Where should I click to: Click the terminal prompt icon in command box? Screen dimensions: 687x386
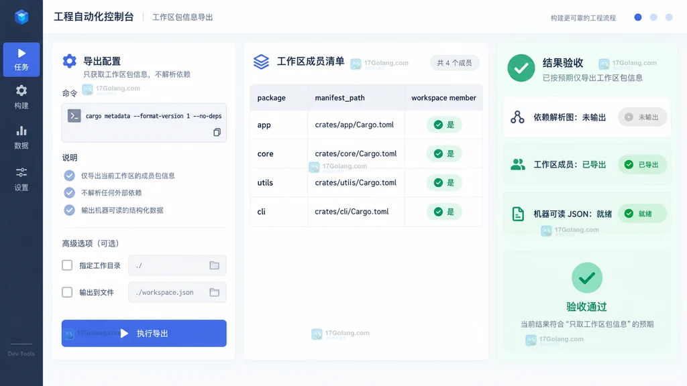pos(74,116)
